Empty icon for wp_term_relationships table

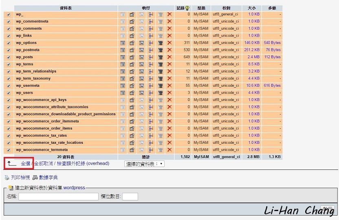click(160, 71)
